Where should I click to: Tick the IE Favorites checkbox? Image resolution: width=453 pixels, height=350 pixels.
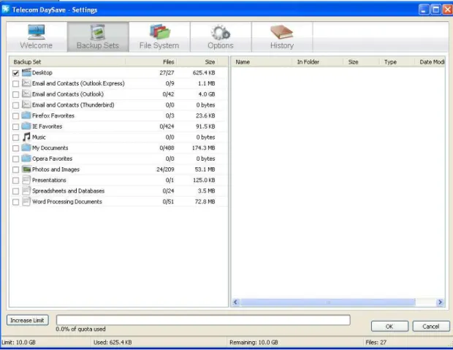(15, 127)
